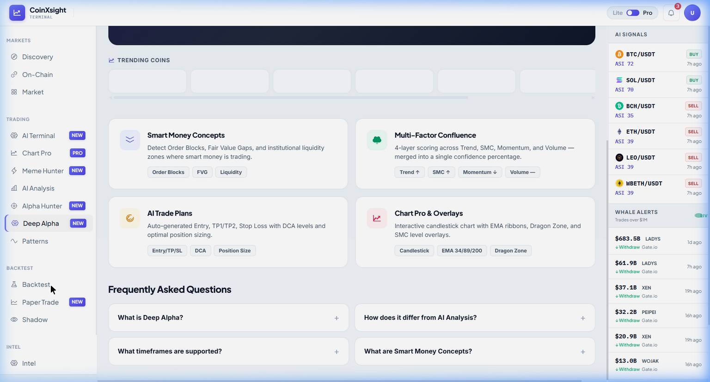Viewport: 710px width, 382px height.
Task: Click the AI Analysis bar-chart icon
Action: pos(14,188)
